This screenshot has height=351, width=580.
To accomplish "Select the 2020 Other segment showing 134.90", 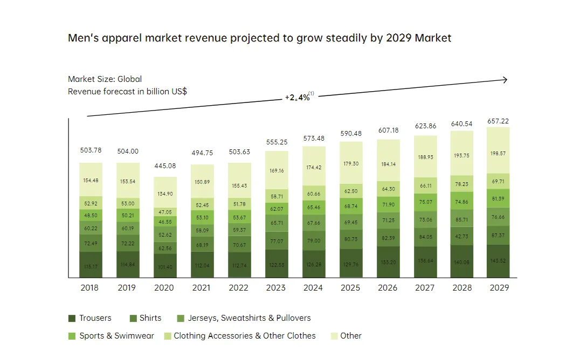I will click(164, 192).
